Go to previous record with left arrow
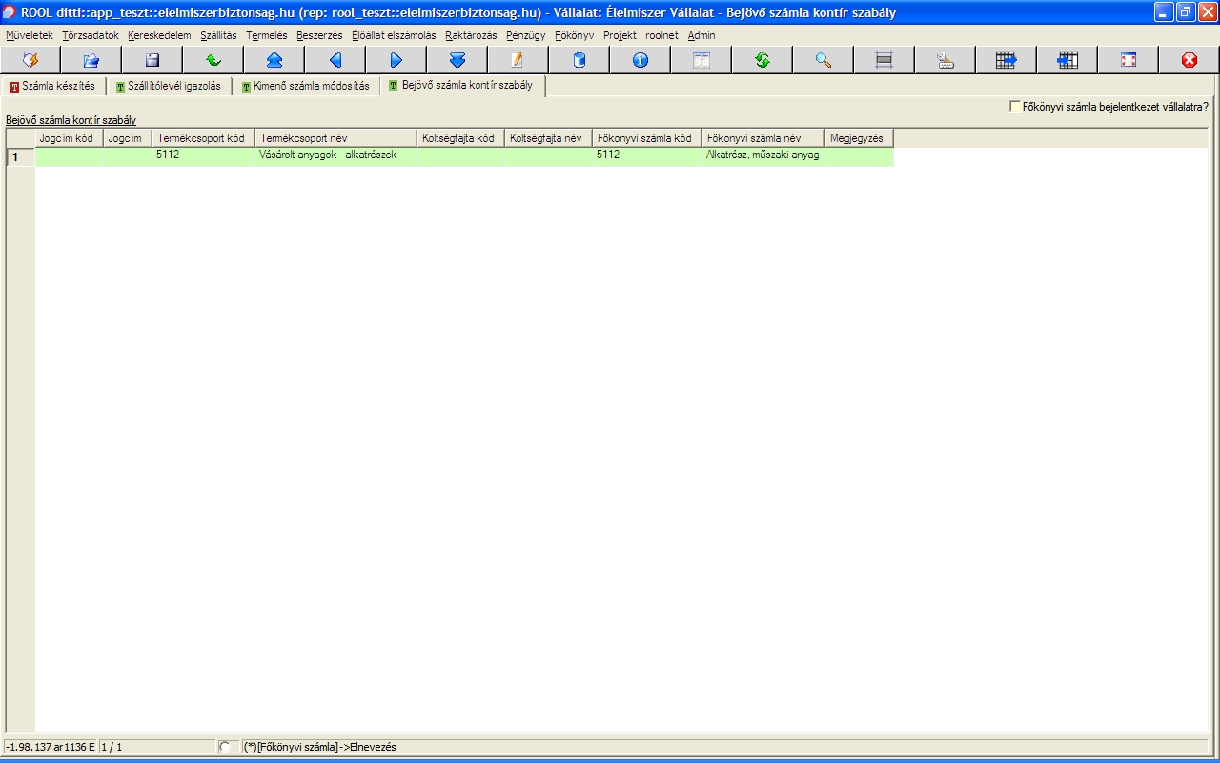Image resolution: width=1220 pixels, height=763 pixels. point(335,60)
